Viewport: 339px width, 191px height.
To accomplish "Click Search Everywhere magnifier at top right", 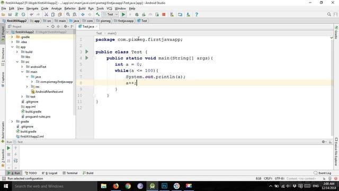I will click(x=329, y=14).
